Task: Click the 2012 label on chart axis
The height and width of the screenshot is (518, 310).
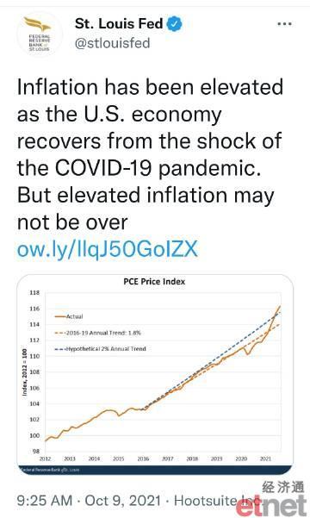Action: pos(46,459)
